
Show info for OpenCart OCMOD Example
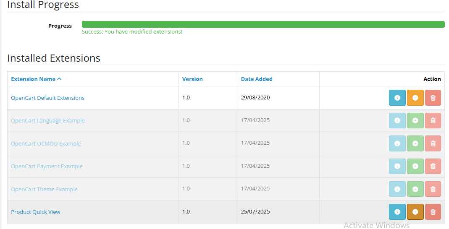point(397,143)
